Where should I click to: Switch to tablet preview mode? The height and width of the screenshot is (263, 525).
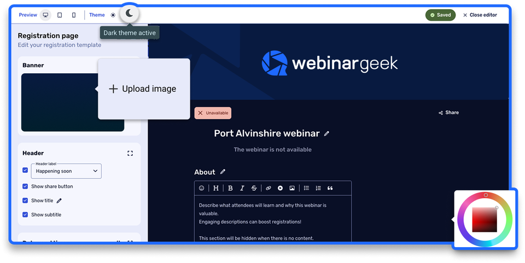[60, 15]
